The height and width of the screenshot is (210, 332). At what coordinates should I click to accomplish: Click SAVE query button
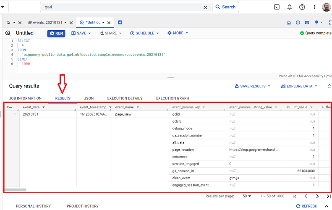[x=79, y=33]
